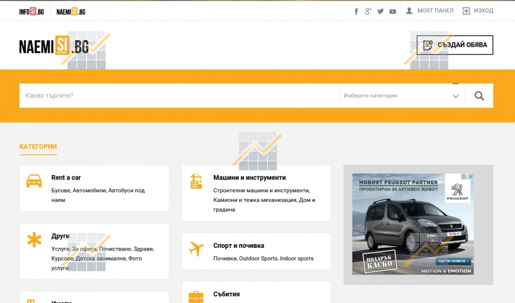This screenshot has height=303, width=515.
Task: Open the Спорт и почивка category link
Action: (239, 246)
